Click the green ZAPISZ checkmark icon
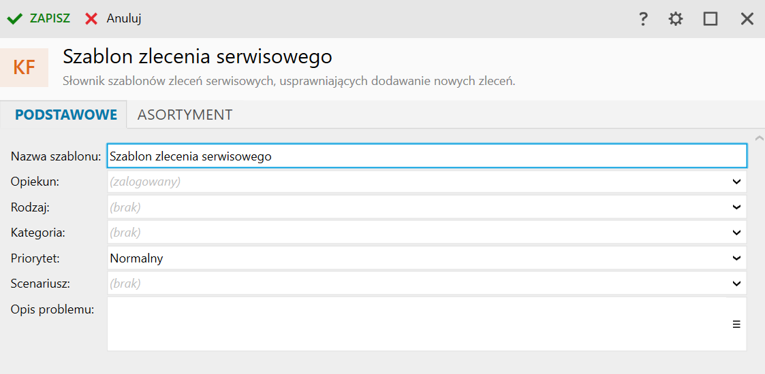The width and height of the screenshot is (765, 374). click(15, 18)
